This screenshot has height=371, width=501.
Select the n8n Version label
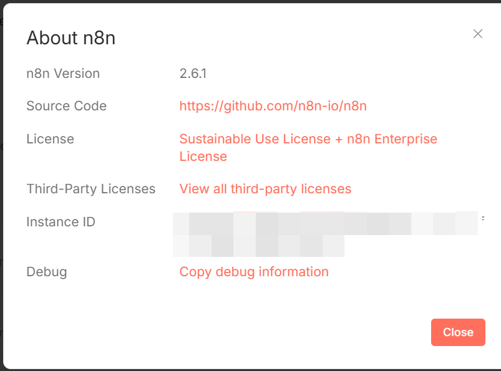(63, 74)
